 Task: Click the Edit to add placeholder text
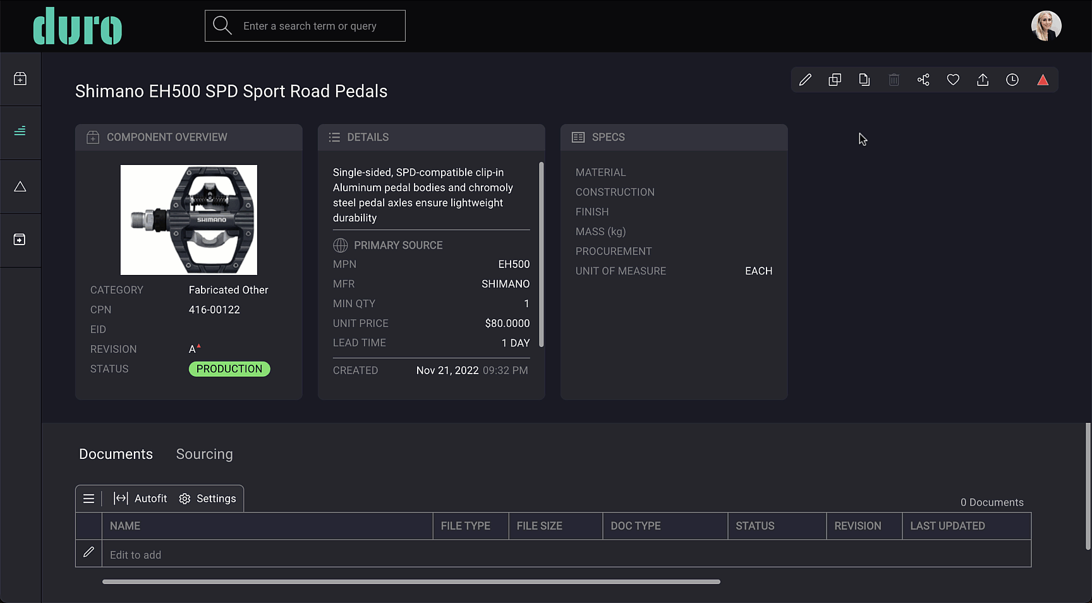(135, 555)
